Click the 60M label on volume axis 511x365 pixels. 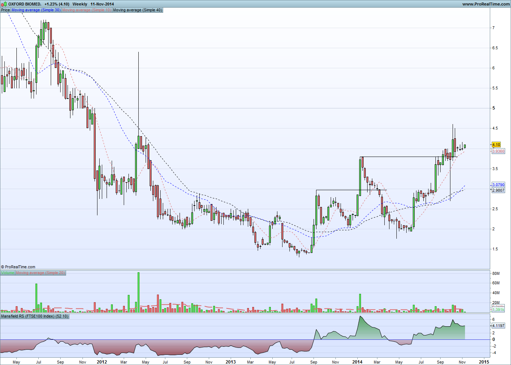pos(496,283)
